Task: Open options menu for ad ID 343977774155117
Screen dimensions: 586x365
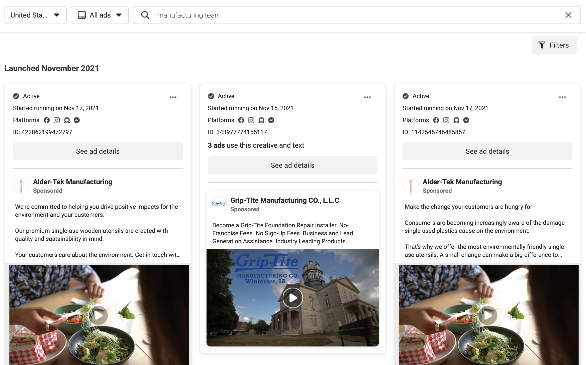Action: click(x=367, y=97)
